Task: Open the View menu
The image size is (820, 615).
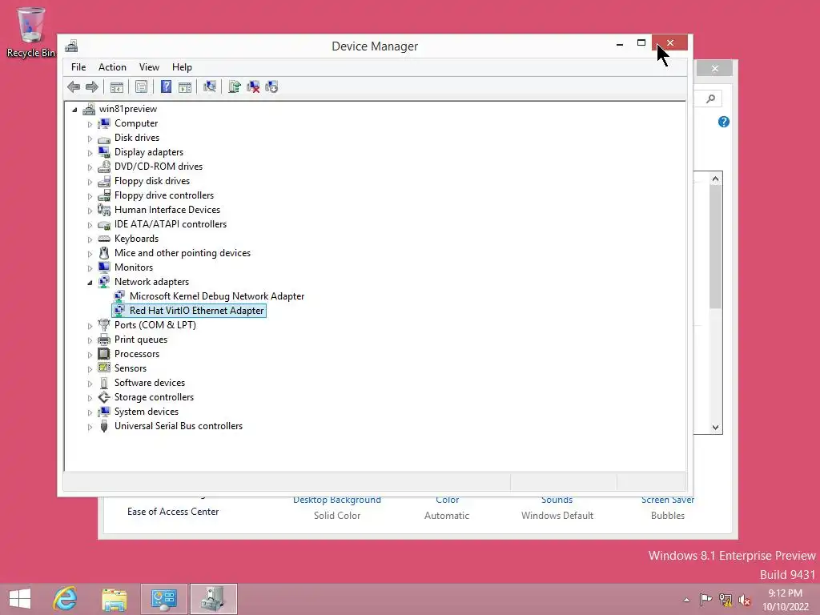Action: (x=149, y=67)
